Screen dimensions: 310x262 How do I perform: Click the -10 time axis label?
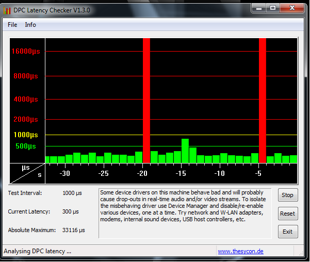click(x=219, y=173)
